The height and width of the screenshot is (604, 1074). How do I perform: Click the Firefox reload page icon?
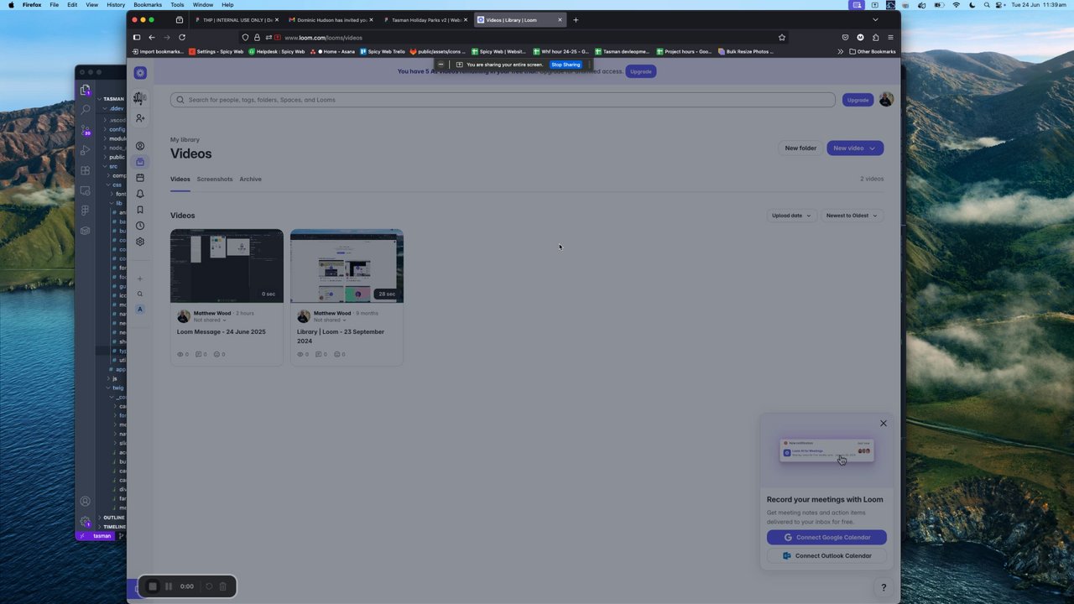click(182, 37)
